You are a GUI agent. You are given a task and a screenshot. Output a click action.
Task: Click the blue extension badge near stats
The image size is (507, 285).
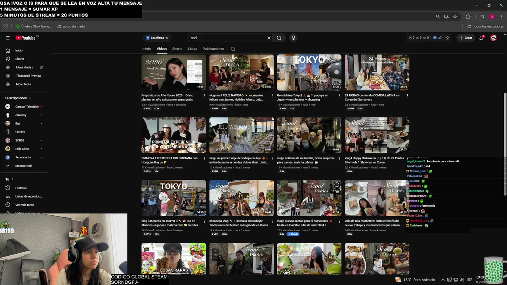pyautogui.click(x=435, y=38)
